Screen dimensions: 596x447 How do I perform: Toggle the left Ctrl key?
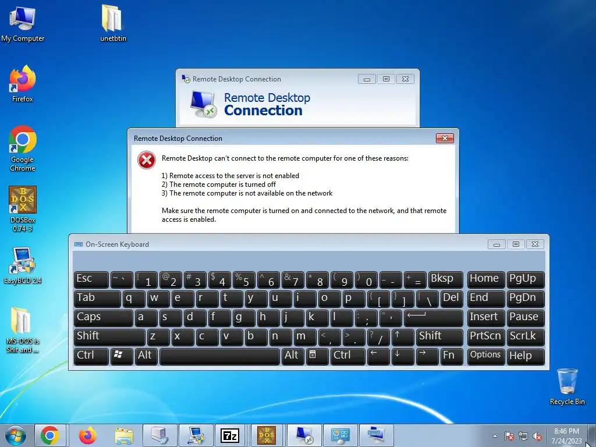pos(91,356)
